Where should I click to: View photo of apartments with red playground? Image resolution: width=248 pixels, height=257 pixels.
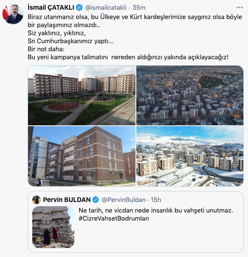[82, 95]
